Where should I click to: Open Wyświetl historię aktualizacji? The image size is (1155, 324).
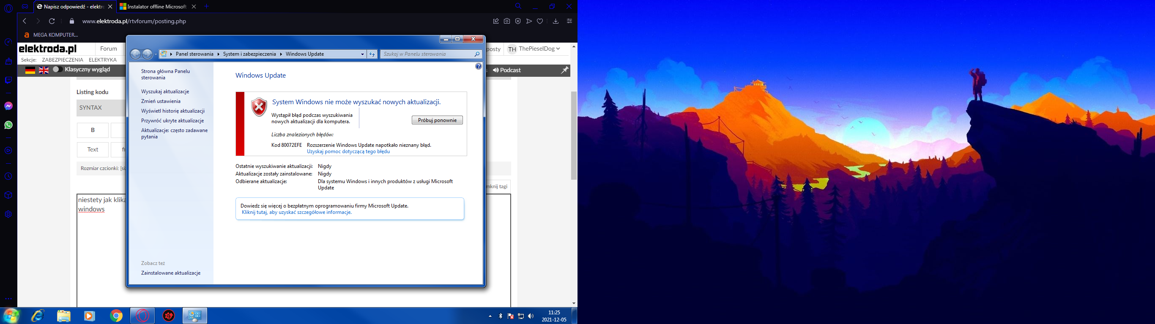pos(173,111)
